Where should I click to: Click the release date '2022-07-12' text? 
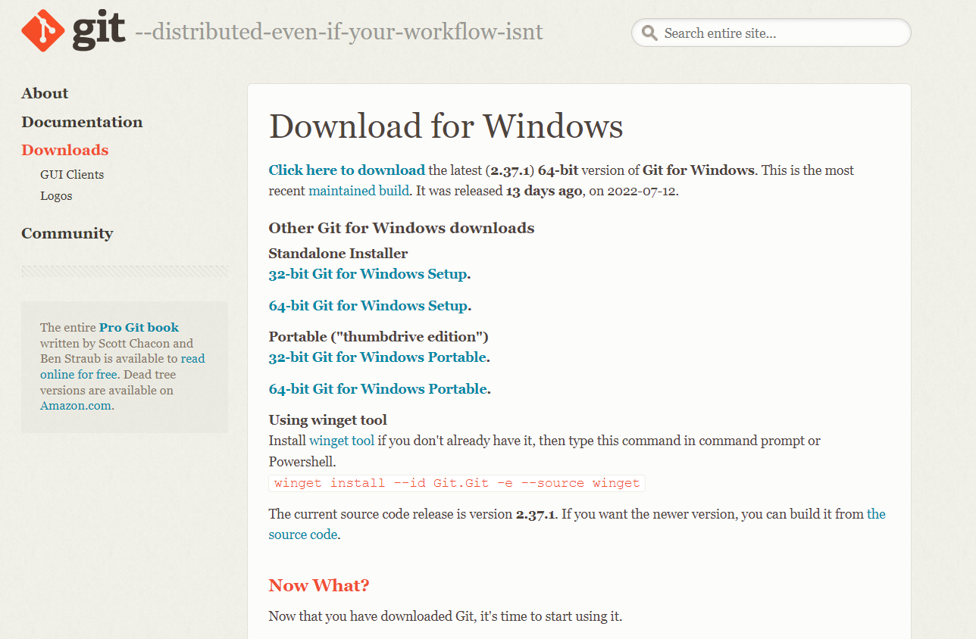pos(642,190)
